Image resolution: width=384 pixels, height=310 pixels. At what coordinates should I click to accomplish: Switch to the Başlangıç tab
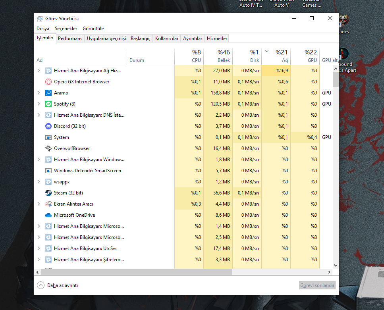141,39
